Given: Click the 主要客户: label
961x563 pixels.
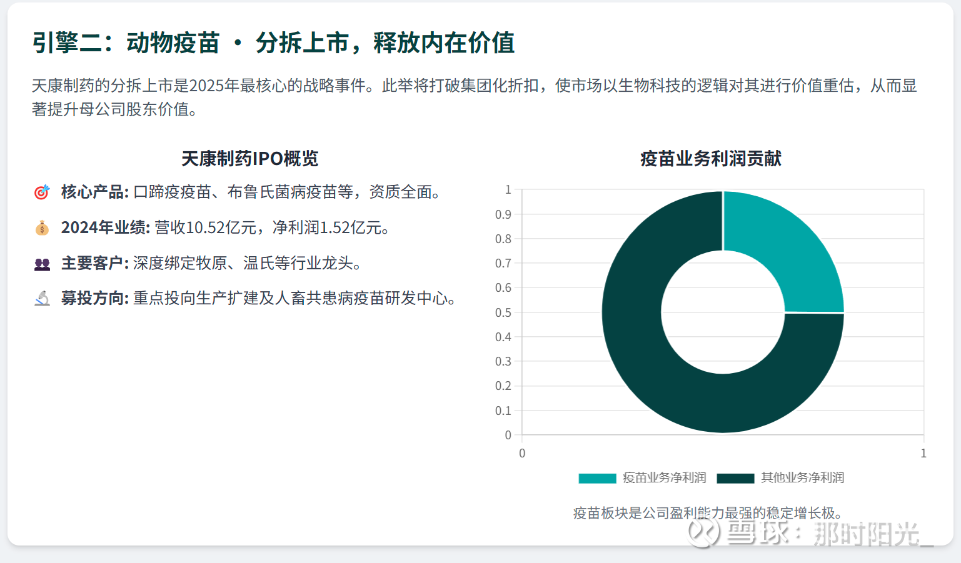Looking at the screenshot, I should point(95,264).
